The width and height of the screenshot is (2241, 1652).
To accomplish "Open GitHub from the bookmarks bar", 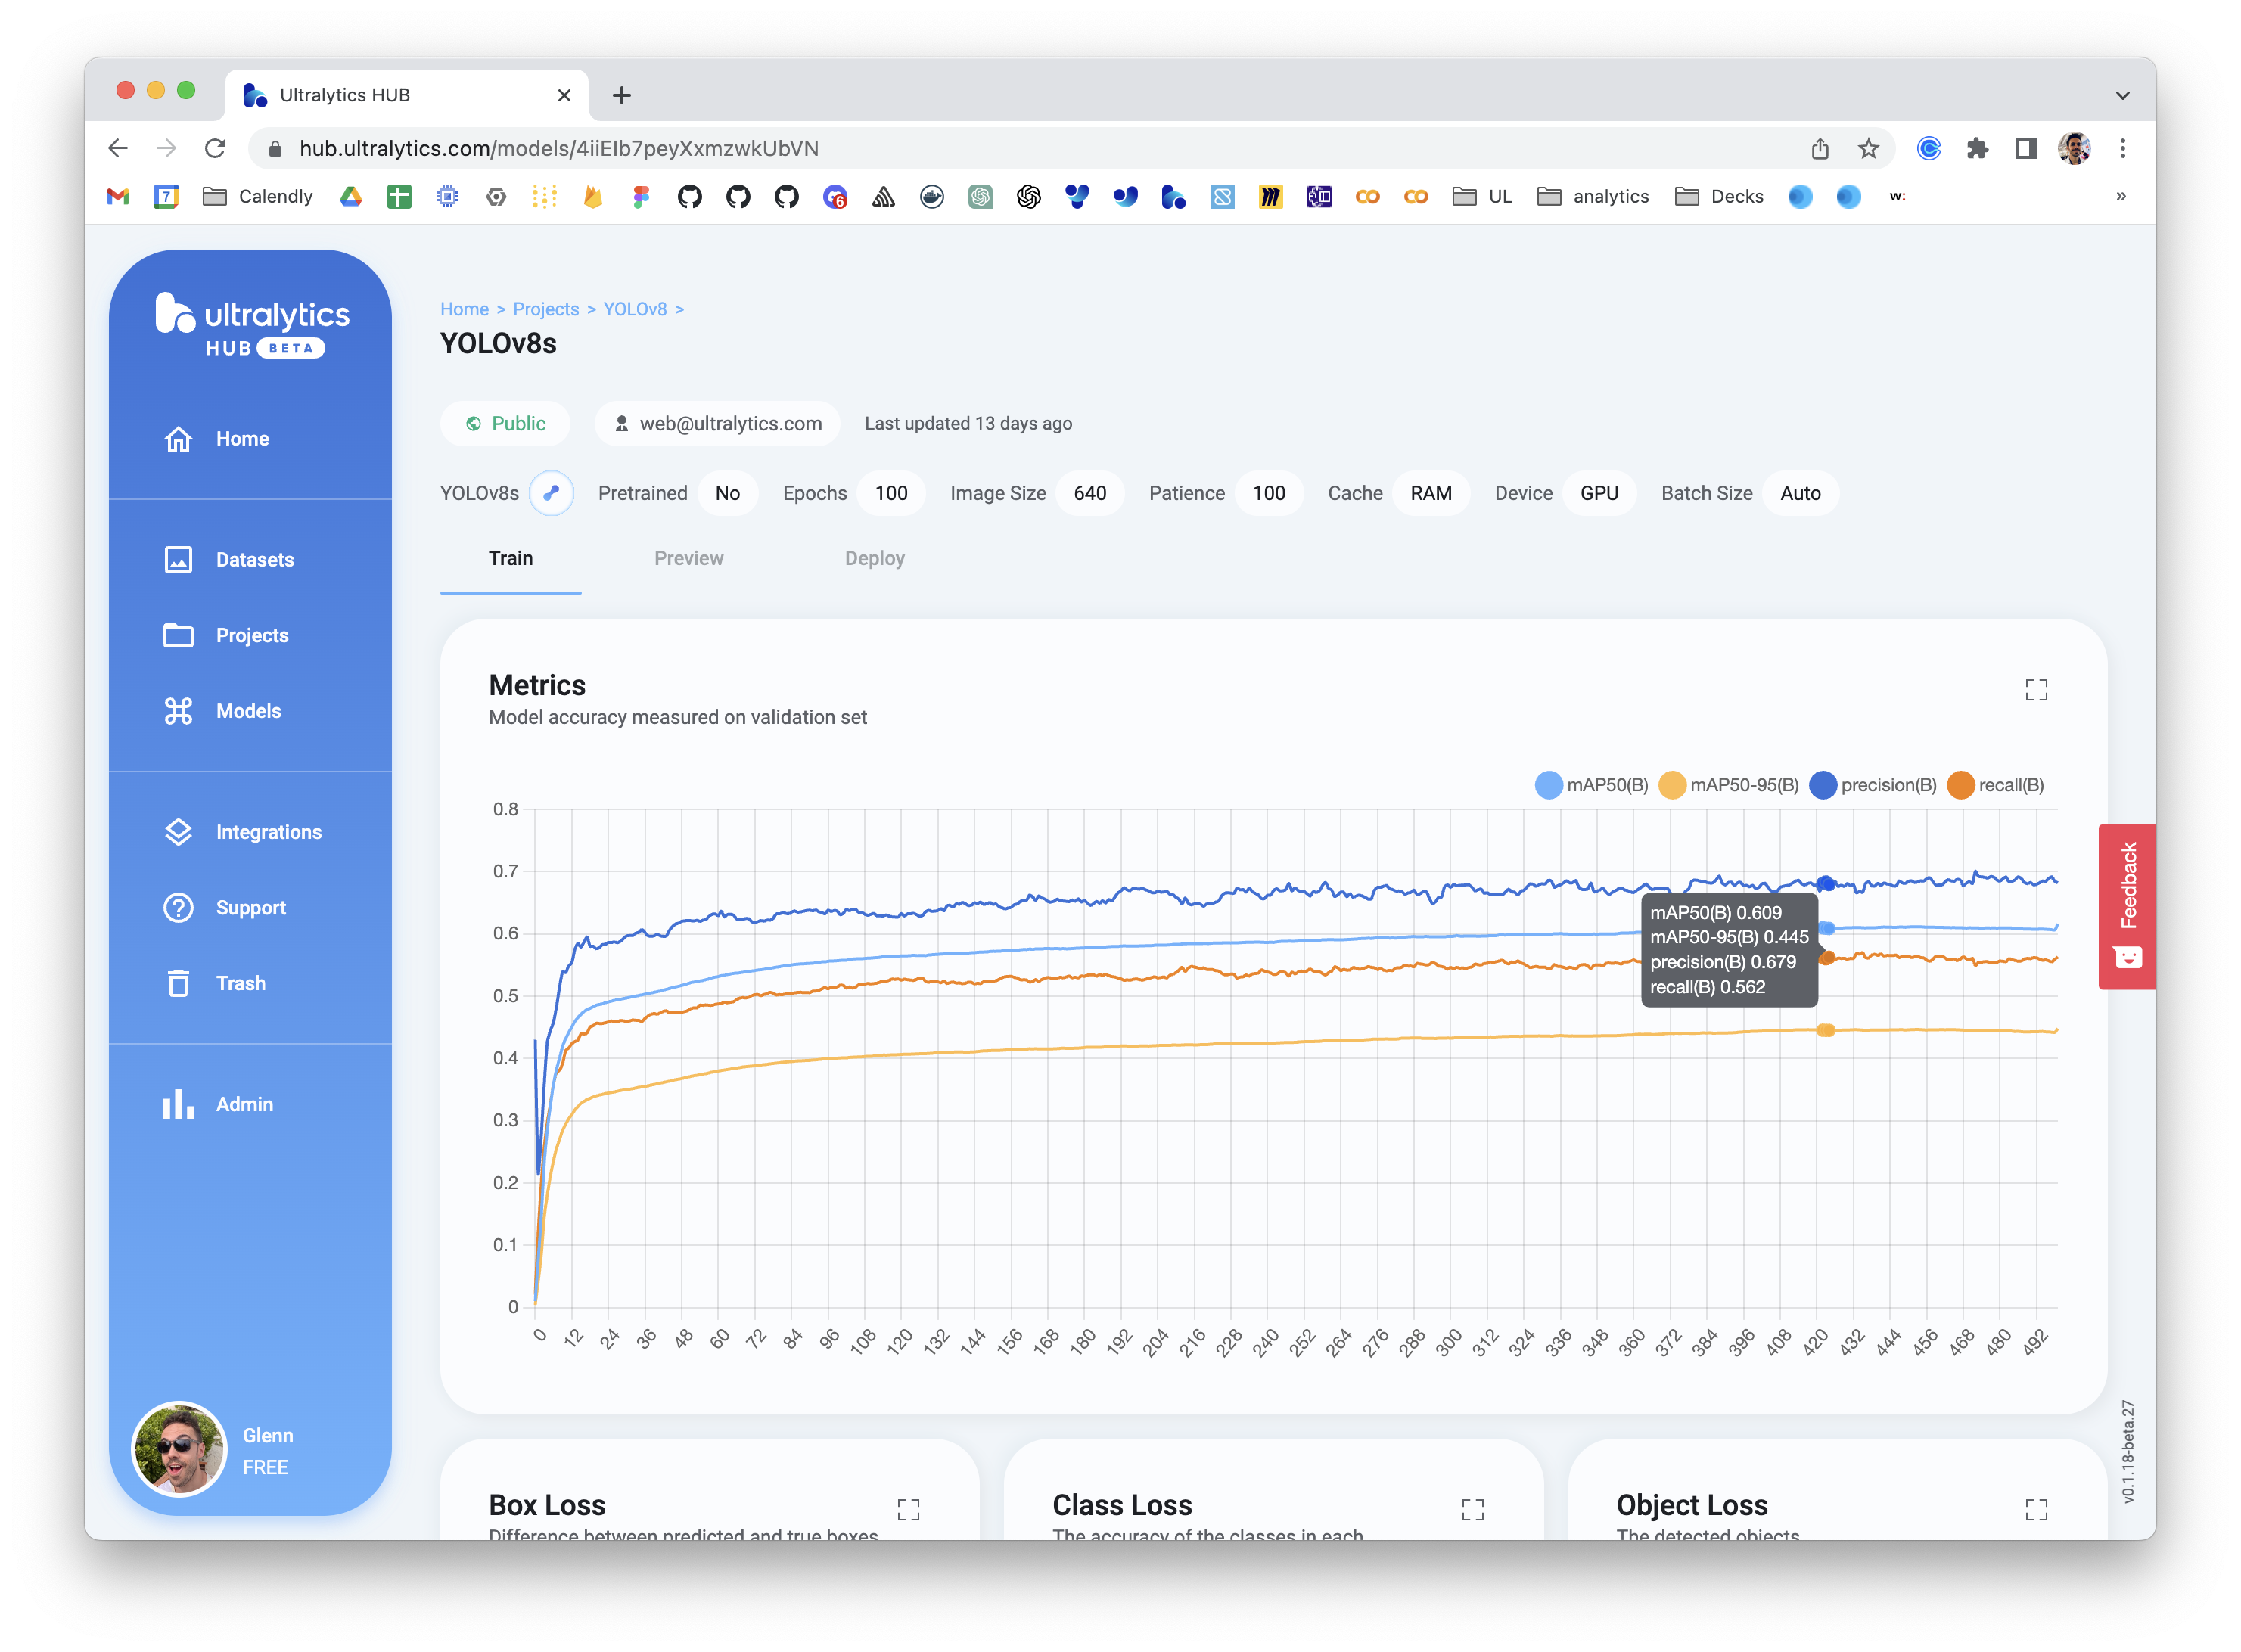I will point(690,196).
